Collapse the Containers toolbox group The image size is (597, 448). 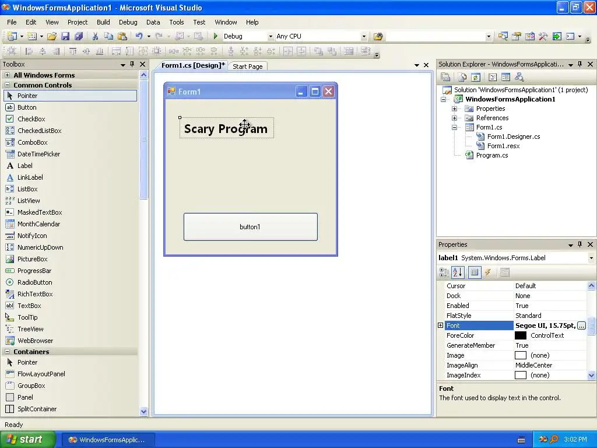tap(7, 352)
